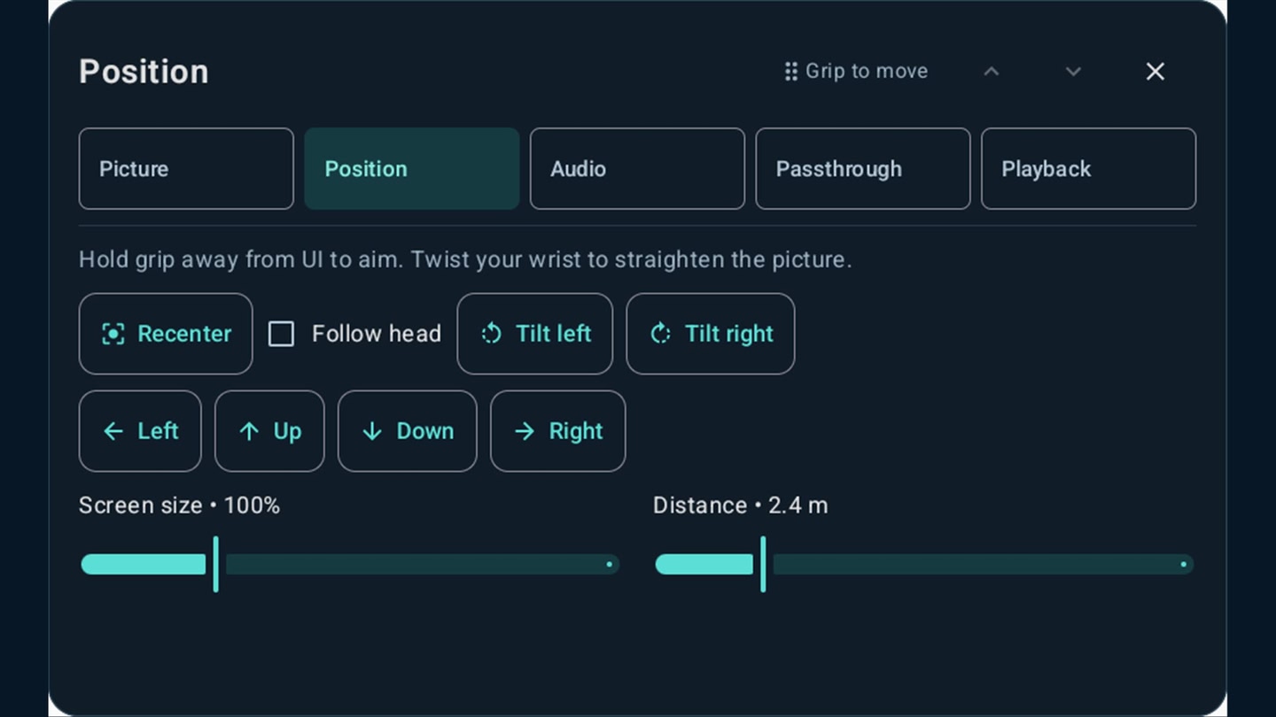Image resolution: width=1276 pixels, height=717 pixels.
Task: Tilt the picture right
Action: tap(711, 334)
